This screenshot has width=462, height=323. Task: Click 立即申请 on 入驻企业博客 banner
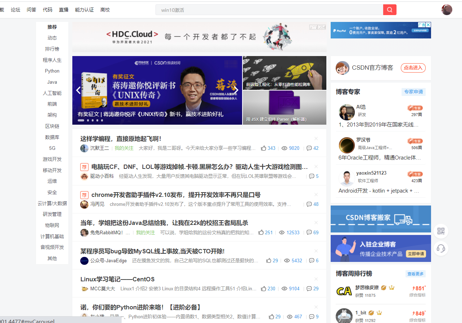[416, 254]
